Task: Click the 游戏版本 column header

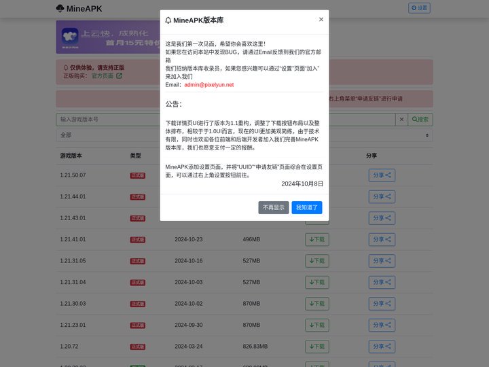Action: pyautogui.click(x=71, y=156)
